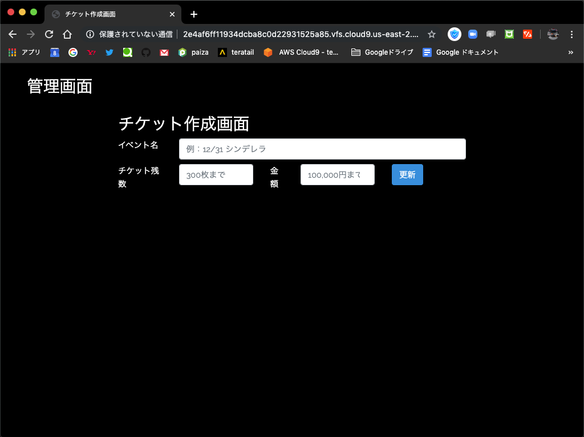
Task: Open the Twitter bookmark icon
Action: pos(109,52)
